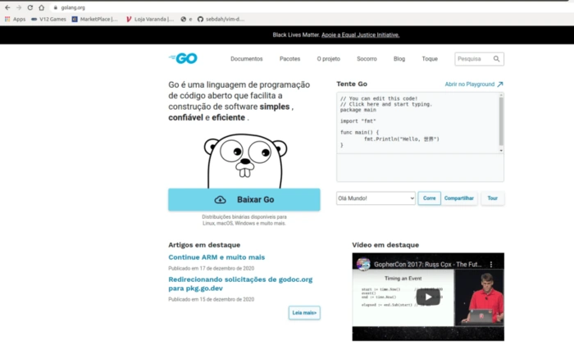The width and height of the screenshot is (574, 345).
Task: Open the Documentos menu item
Action: click(x=246, y=59)
